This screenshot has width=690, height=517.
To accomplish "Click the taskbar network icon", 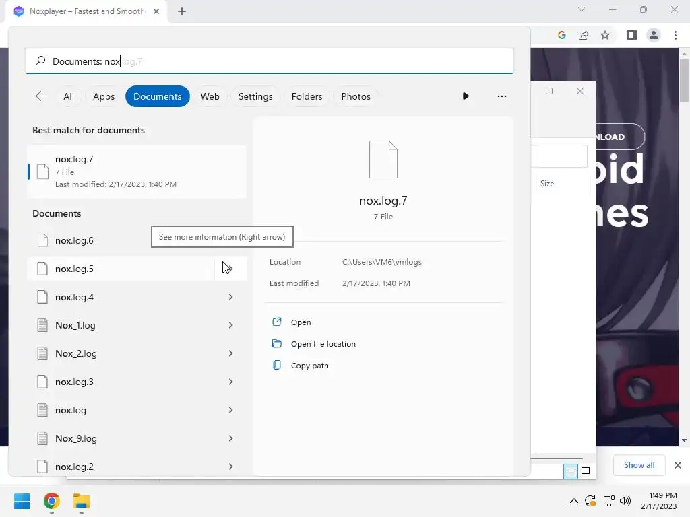I will (x=608, y=501).
